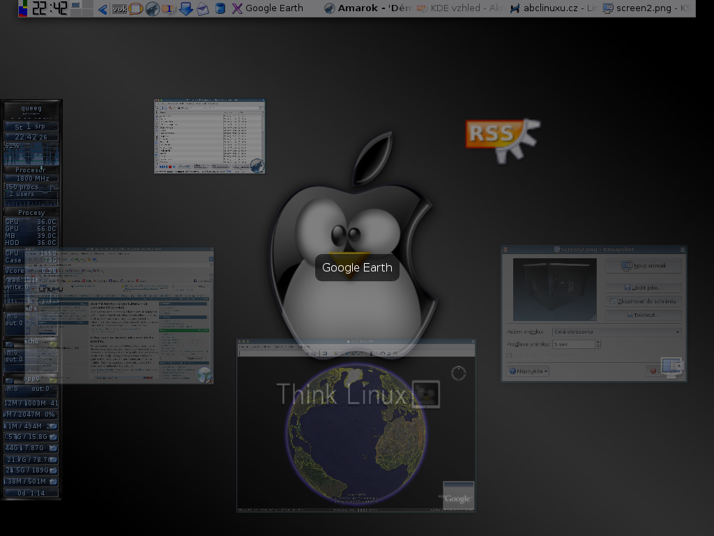
Task: Click the blue download arrow tray icon
Action: (185, 8)
